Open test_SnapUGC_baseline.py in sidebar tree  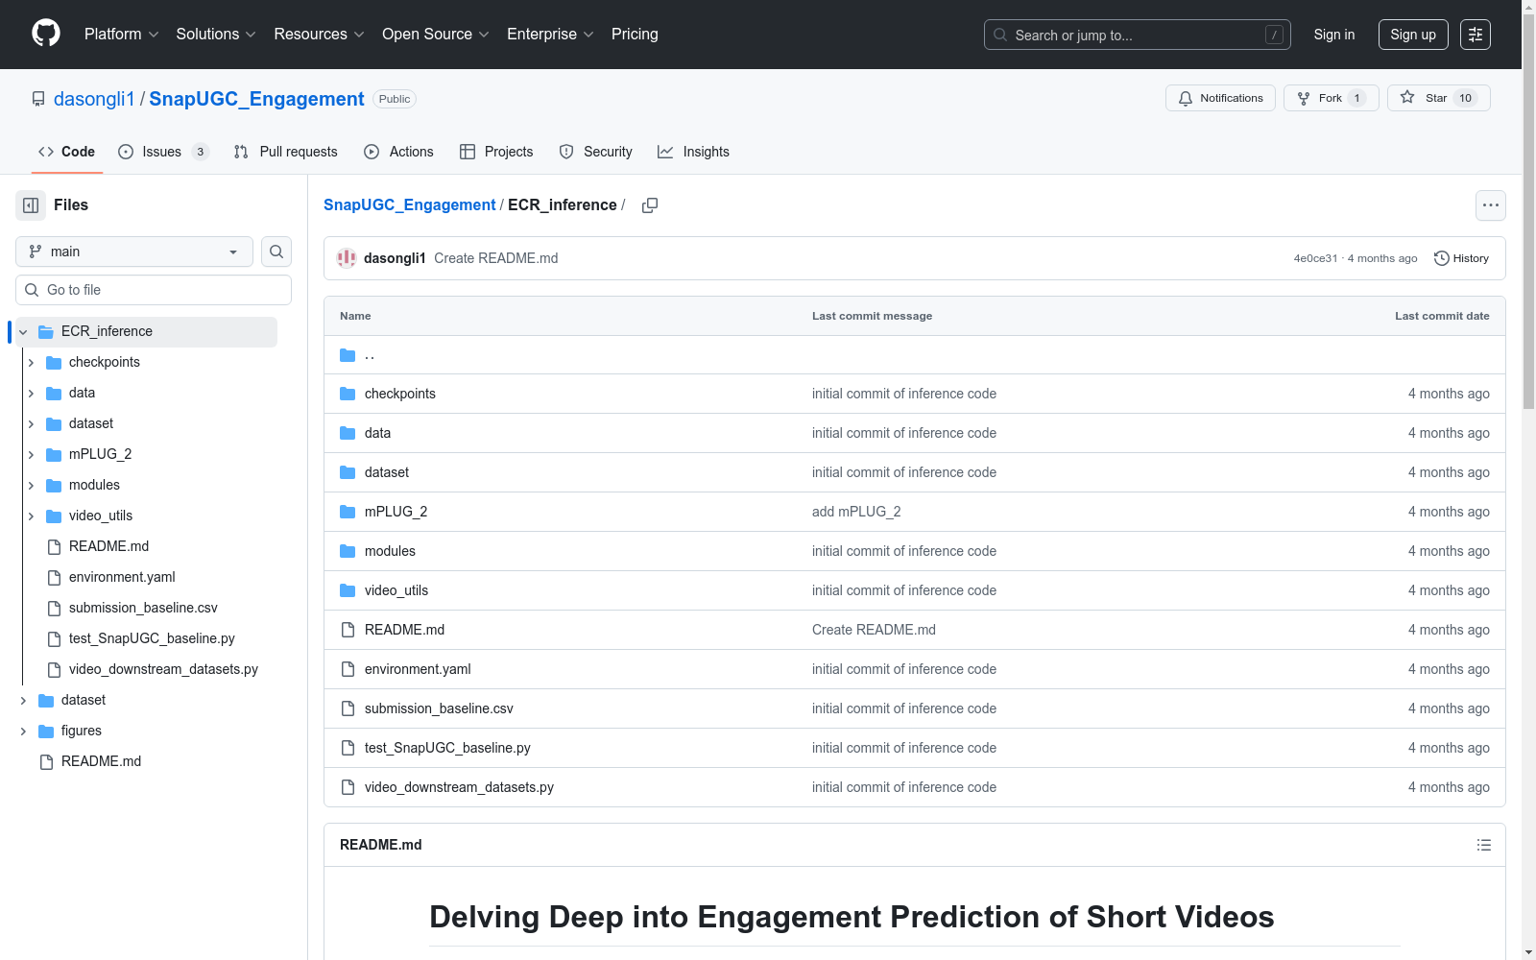click(152, 638)
